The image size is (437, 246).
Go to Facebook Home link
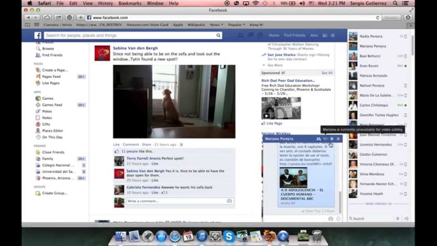(x=274, y=35)
